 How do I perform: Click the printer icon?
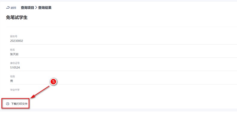point(7,104)
